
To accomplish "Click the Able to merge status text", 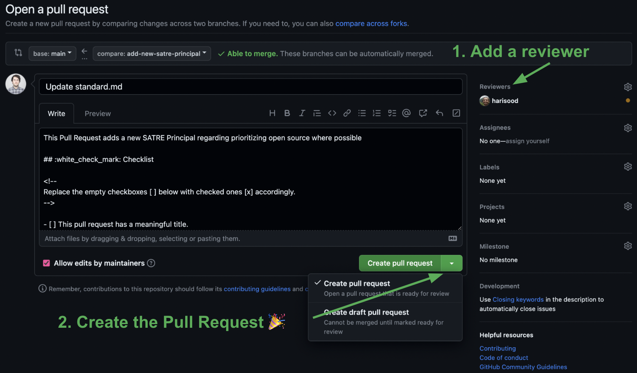I will 252,54.
